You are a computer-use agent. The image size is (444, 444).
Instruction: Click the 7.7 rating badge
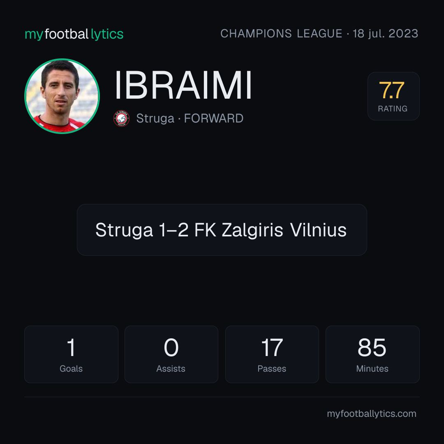click(393, 96)
